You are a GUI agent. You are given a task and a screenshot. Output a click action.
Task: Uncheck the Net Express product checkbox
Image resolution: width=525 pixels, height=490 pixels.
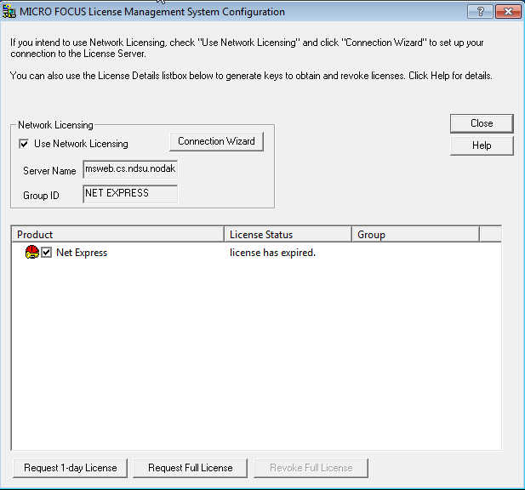47,253
